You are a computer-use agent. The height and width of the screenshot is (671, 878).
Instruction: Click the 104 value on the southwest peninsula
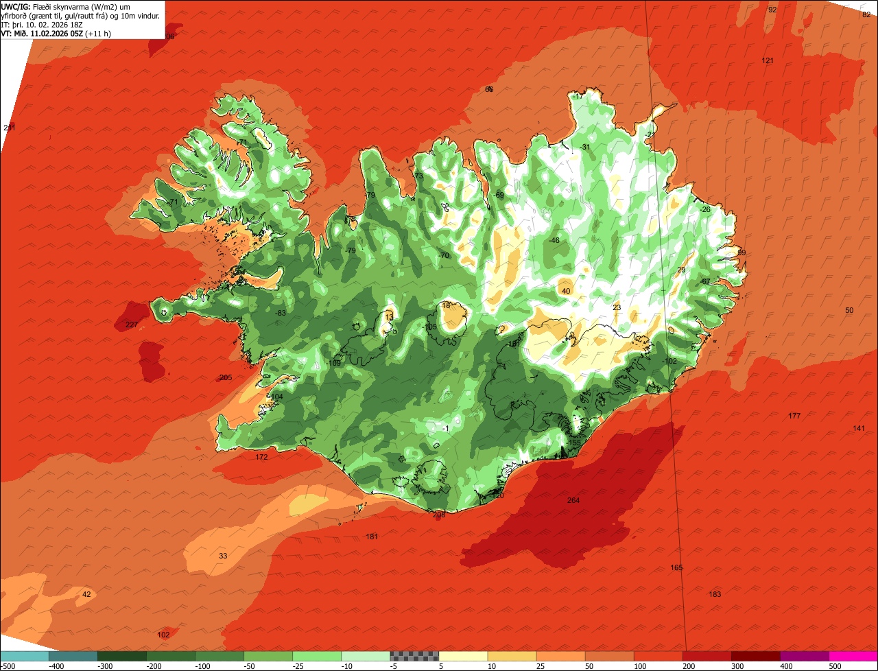[x=276, y=397]
